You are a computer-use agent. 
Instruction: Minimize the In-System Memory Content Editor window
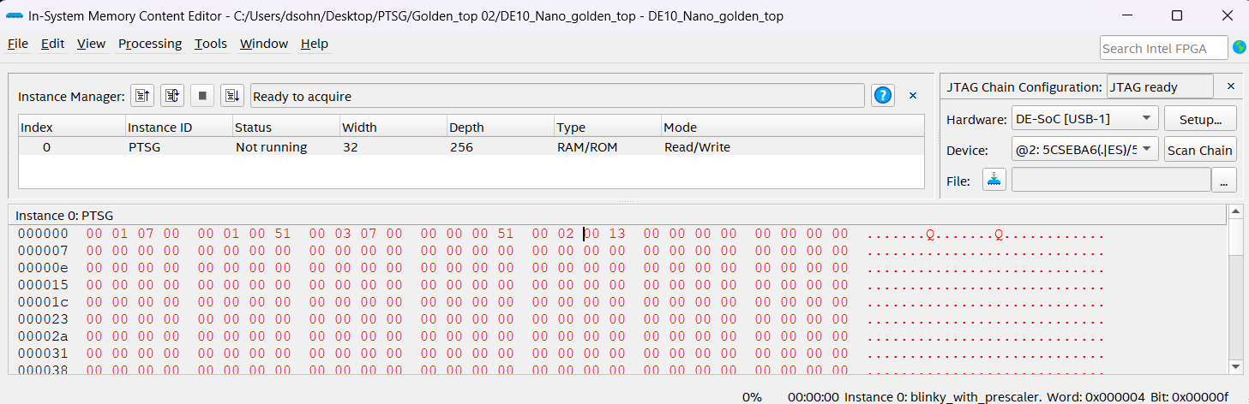click(1127, 15)
